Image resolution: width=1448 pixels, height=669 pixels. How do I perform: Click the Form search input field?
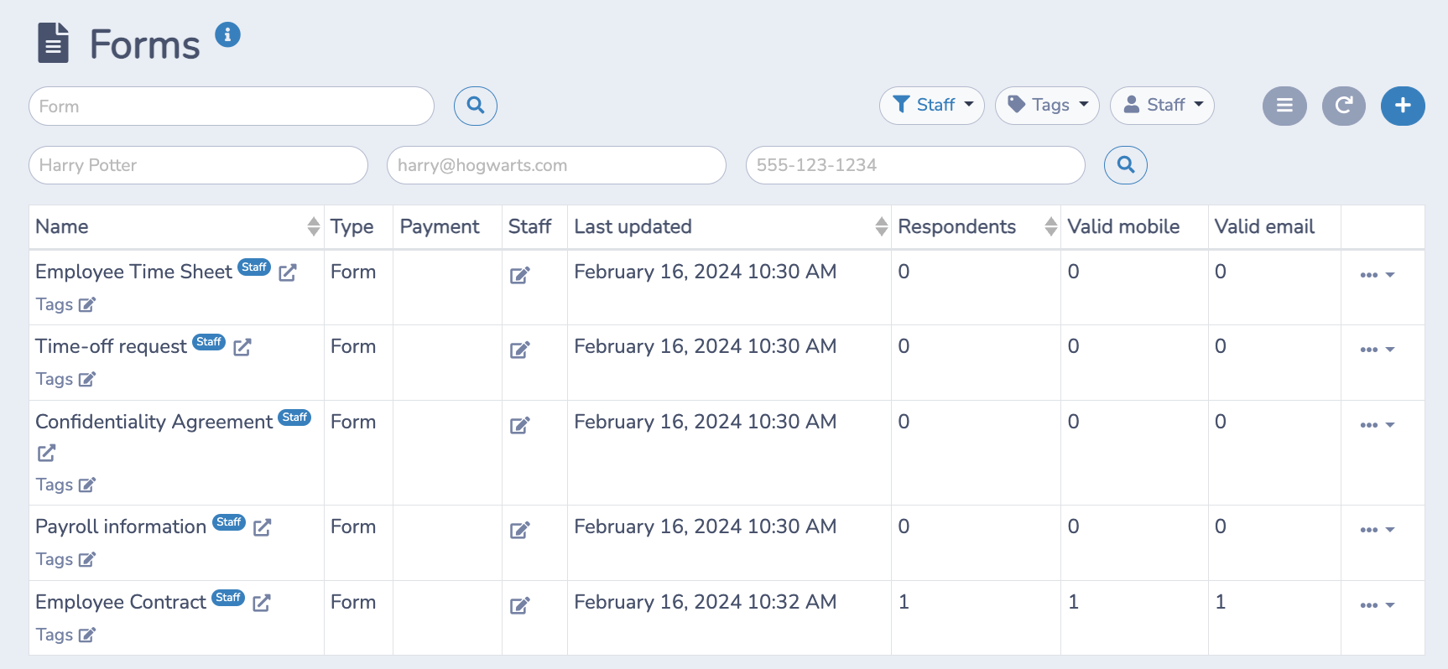point(232,106)
